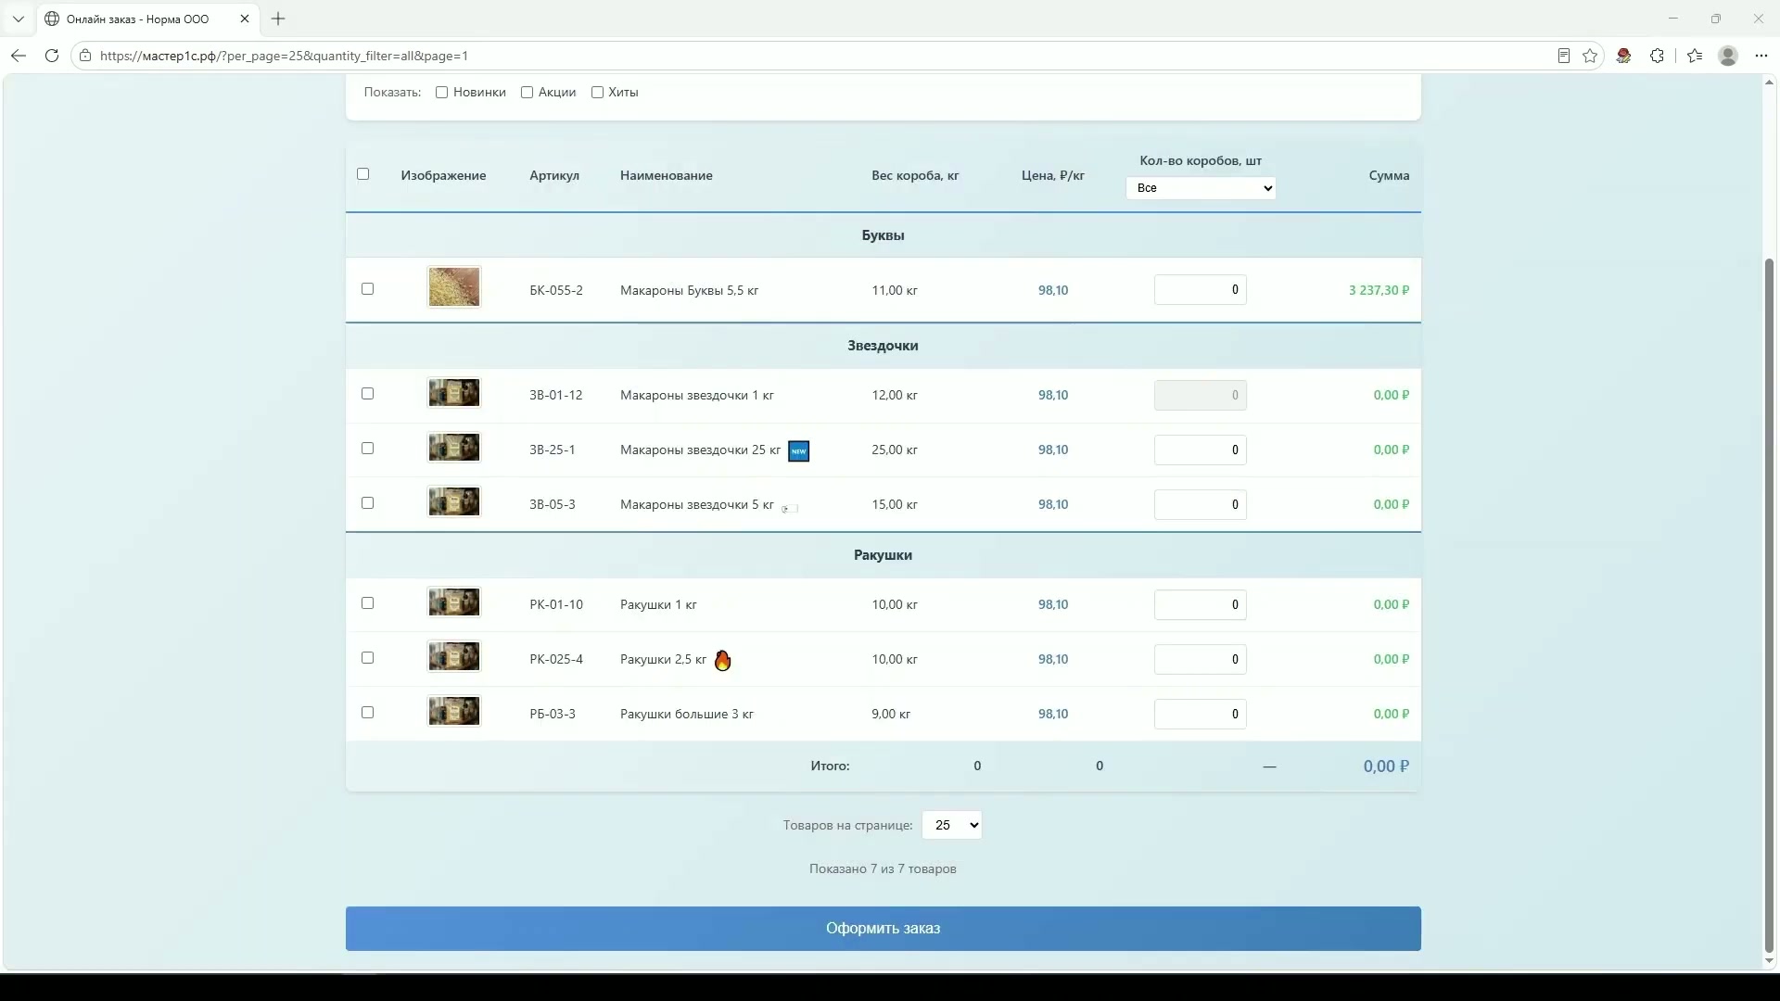
Task: Open the user profile avatar icon
Action: click(1727, 56)
